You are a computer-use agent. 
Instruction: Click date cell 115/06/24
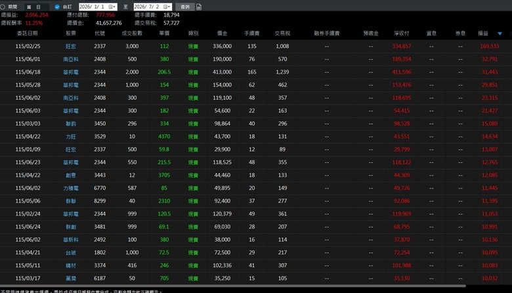(x=28, y=227)
